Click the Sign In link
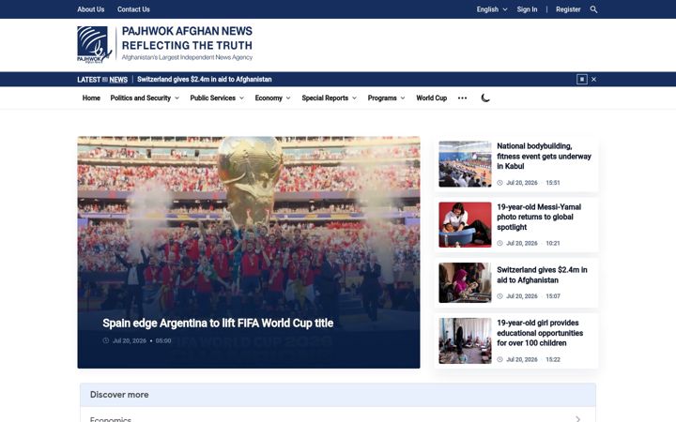 [527, 9]
